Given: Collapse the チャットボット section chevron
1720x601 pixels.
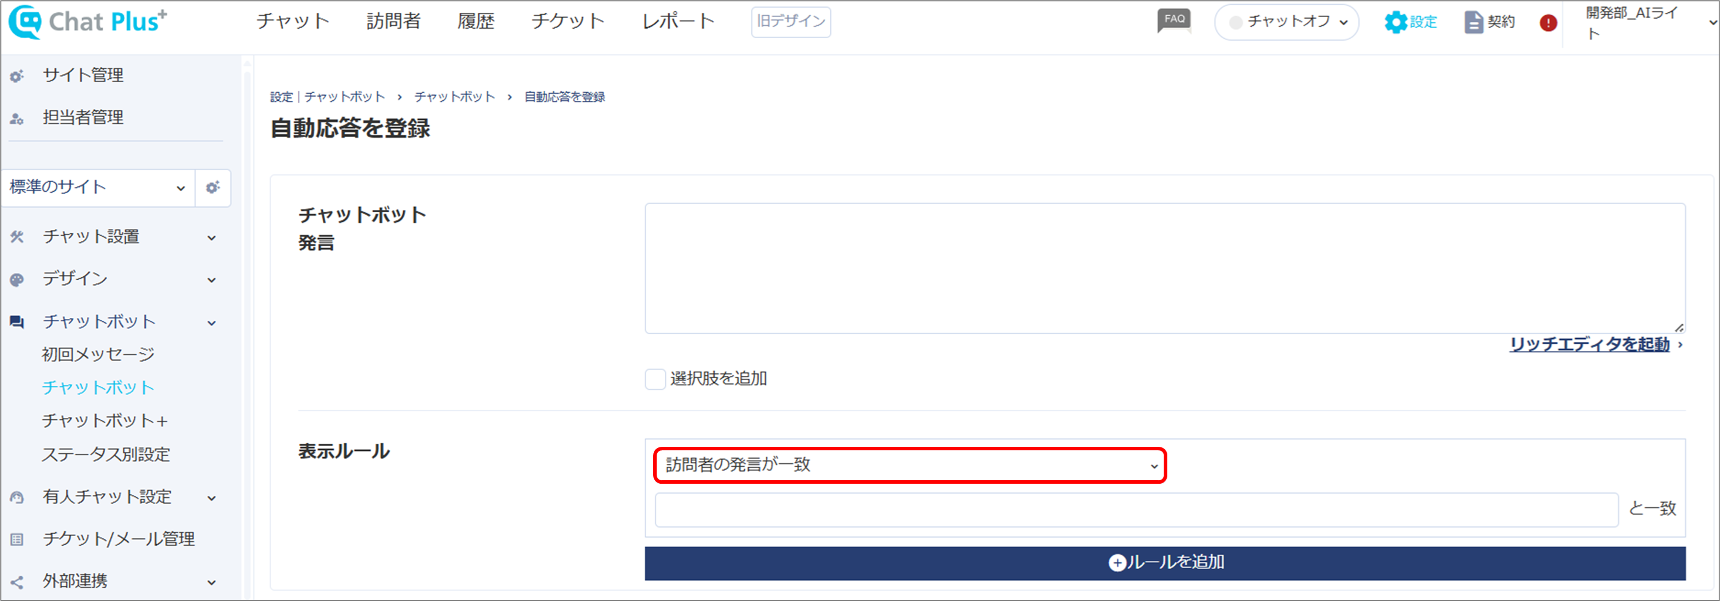Looking at the screenshot, I should pyautogui.click(x=212, y=323).
